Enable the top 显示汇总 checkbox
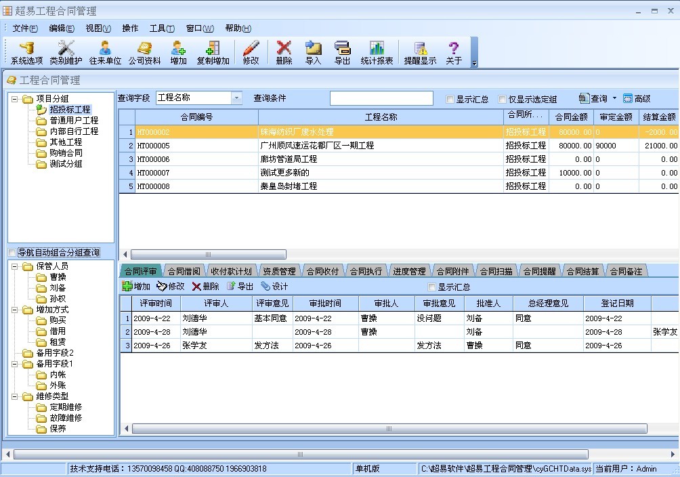Image resolution: width=680 pixels, height=477 pixels. pyautogui.click(x=450, y=100)
